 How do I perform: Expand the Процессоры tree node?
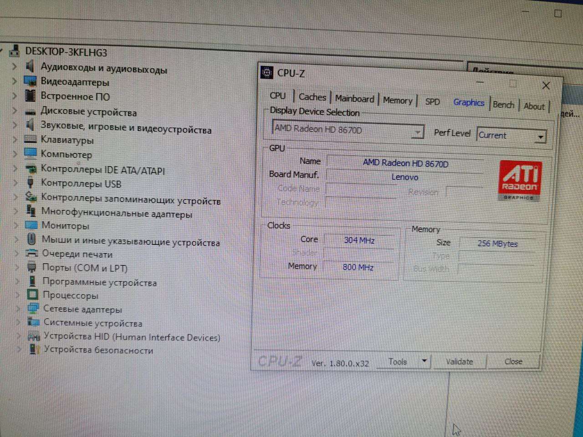tap(18, 295)
